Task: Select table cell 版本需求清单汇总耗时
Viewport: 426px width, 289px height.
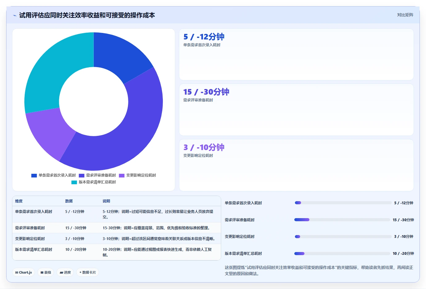Action: pos(34,250)
